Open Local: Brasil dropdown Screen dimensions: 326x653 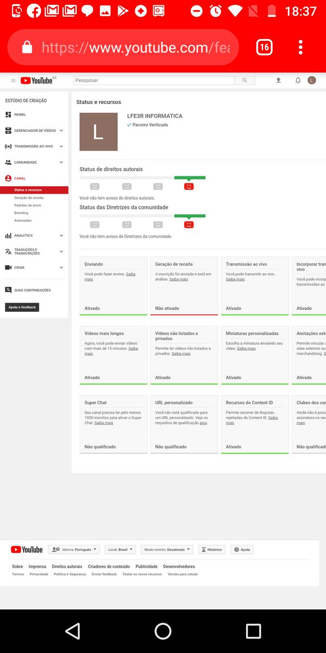pyautogui.click(x=120, y=550)
